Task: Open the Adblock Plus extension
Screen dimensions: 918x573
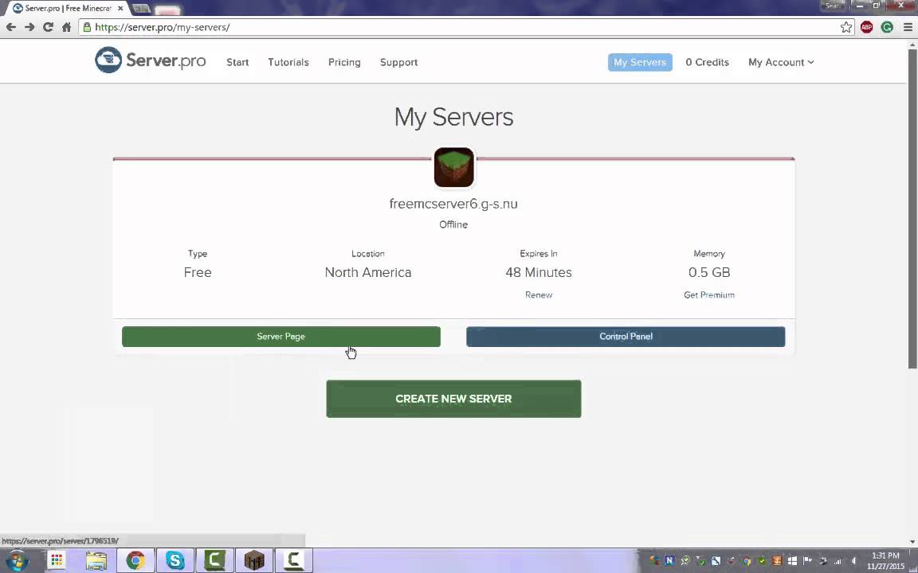Action: point(866,27)
